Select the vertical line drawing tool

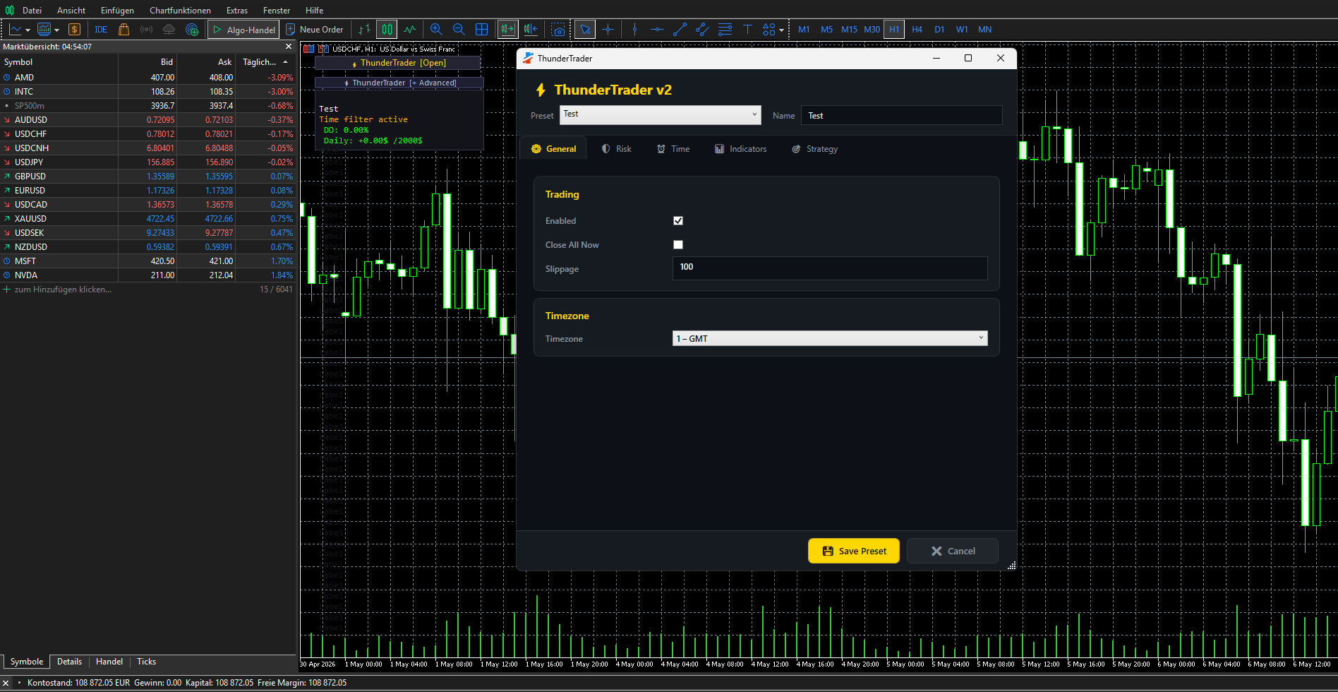point(634,30)
